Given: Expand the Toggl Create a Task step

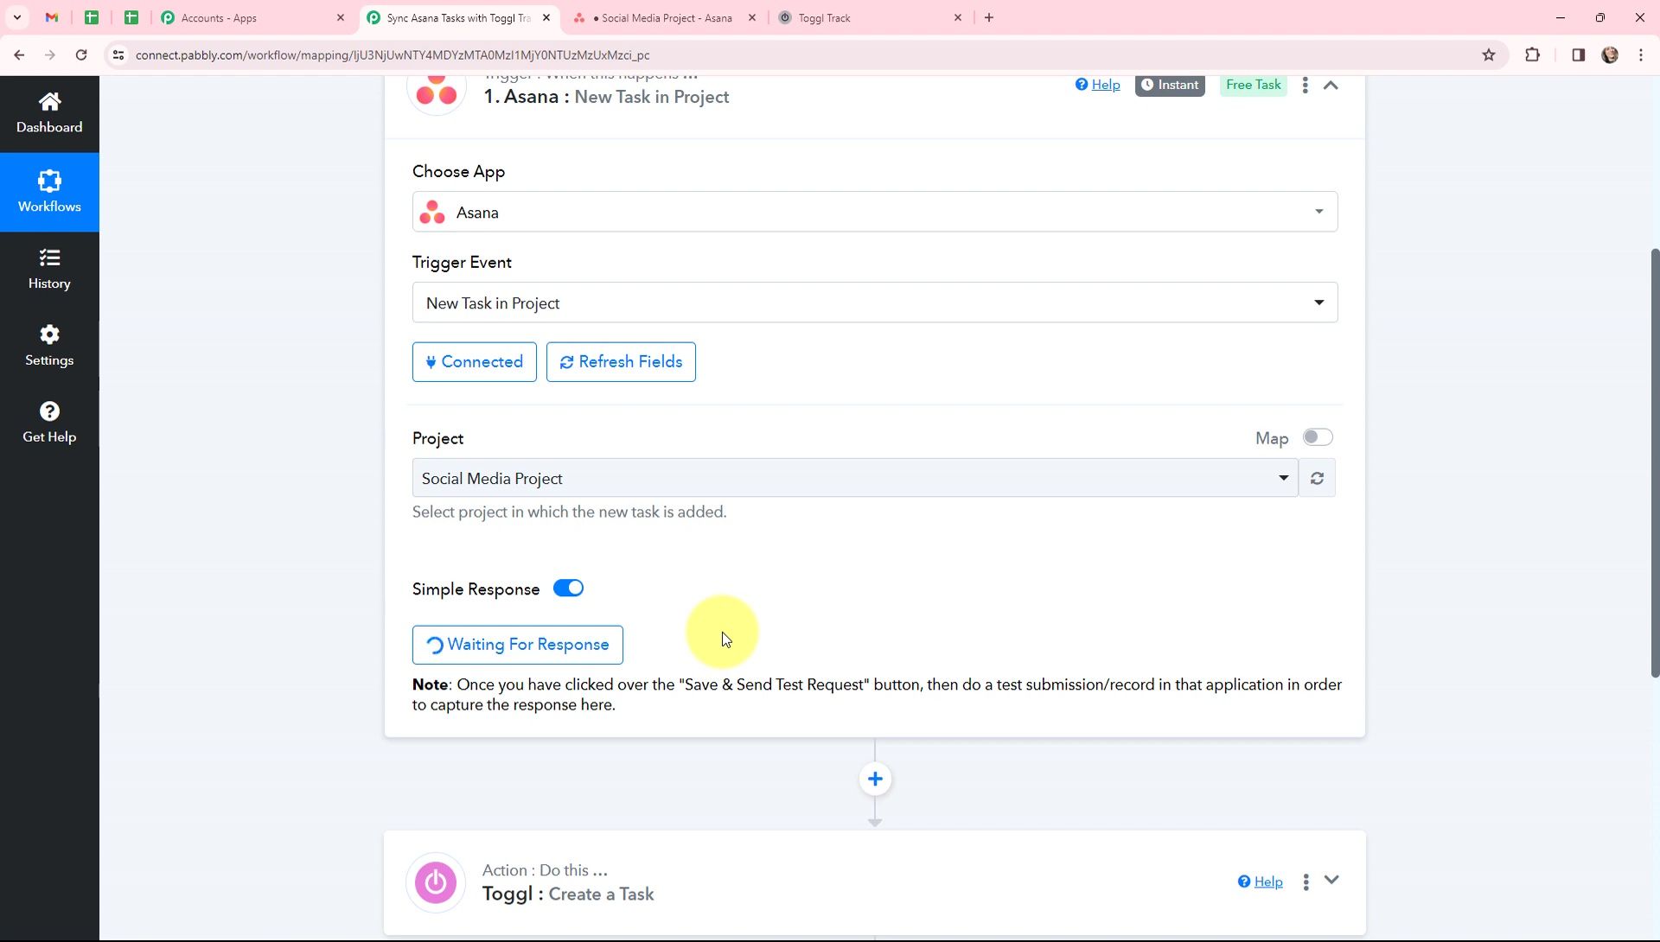Looking at the screenshot, I should click(x=1331, y=881).
